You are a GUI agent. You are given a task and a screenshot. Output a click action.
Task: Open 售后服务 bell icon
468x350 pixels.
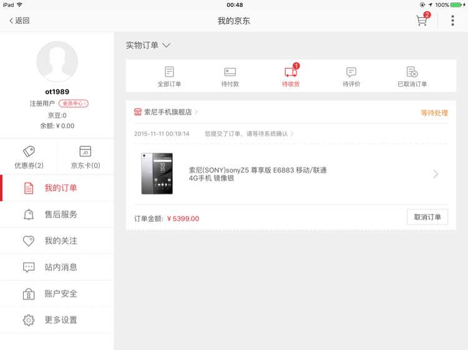coord(29,214)
